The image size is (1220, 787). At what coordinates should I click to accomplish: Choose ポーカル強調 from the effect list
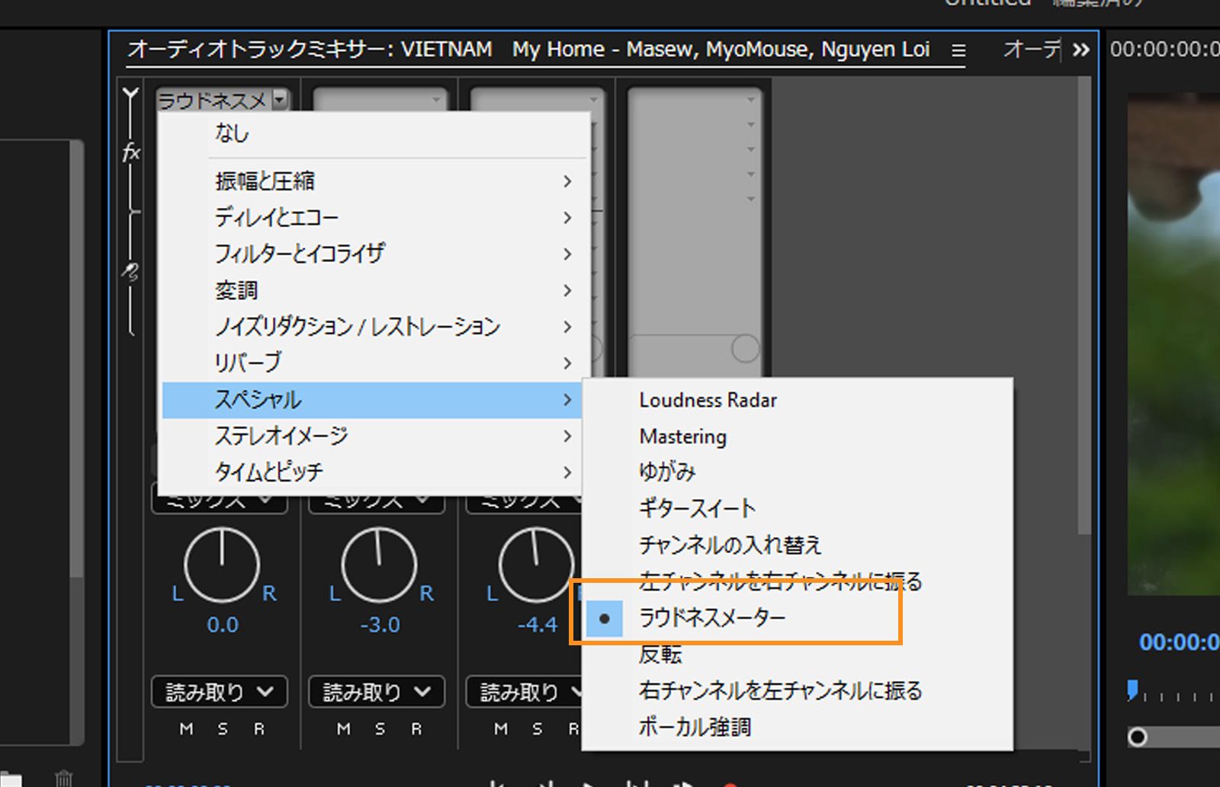(x=695, y=728)
